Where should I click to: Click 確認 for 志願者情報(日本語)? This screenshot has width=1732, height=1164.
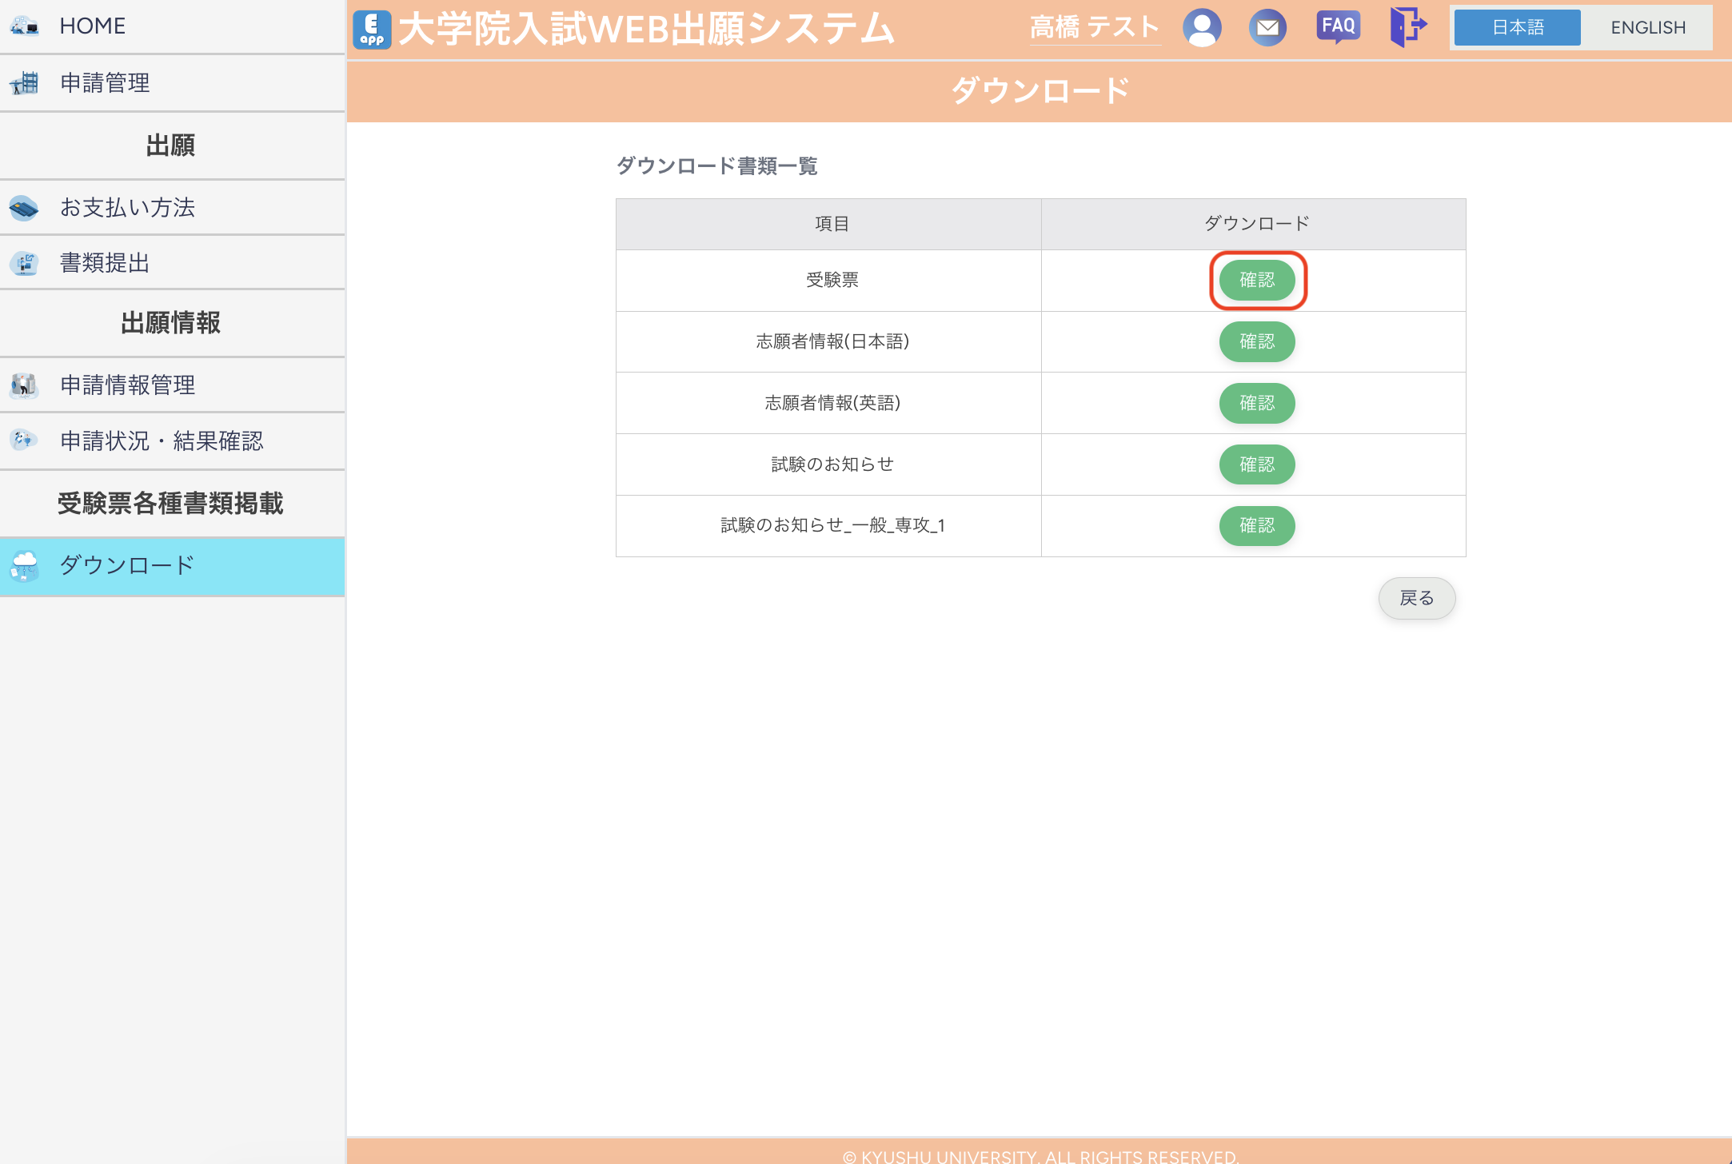(x=1257, y=341)
